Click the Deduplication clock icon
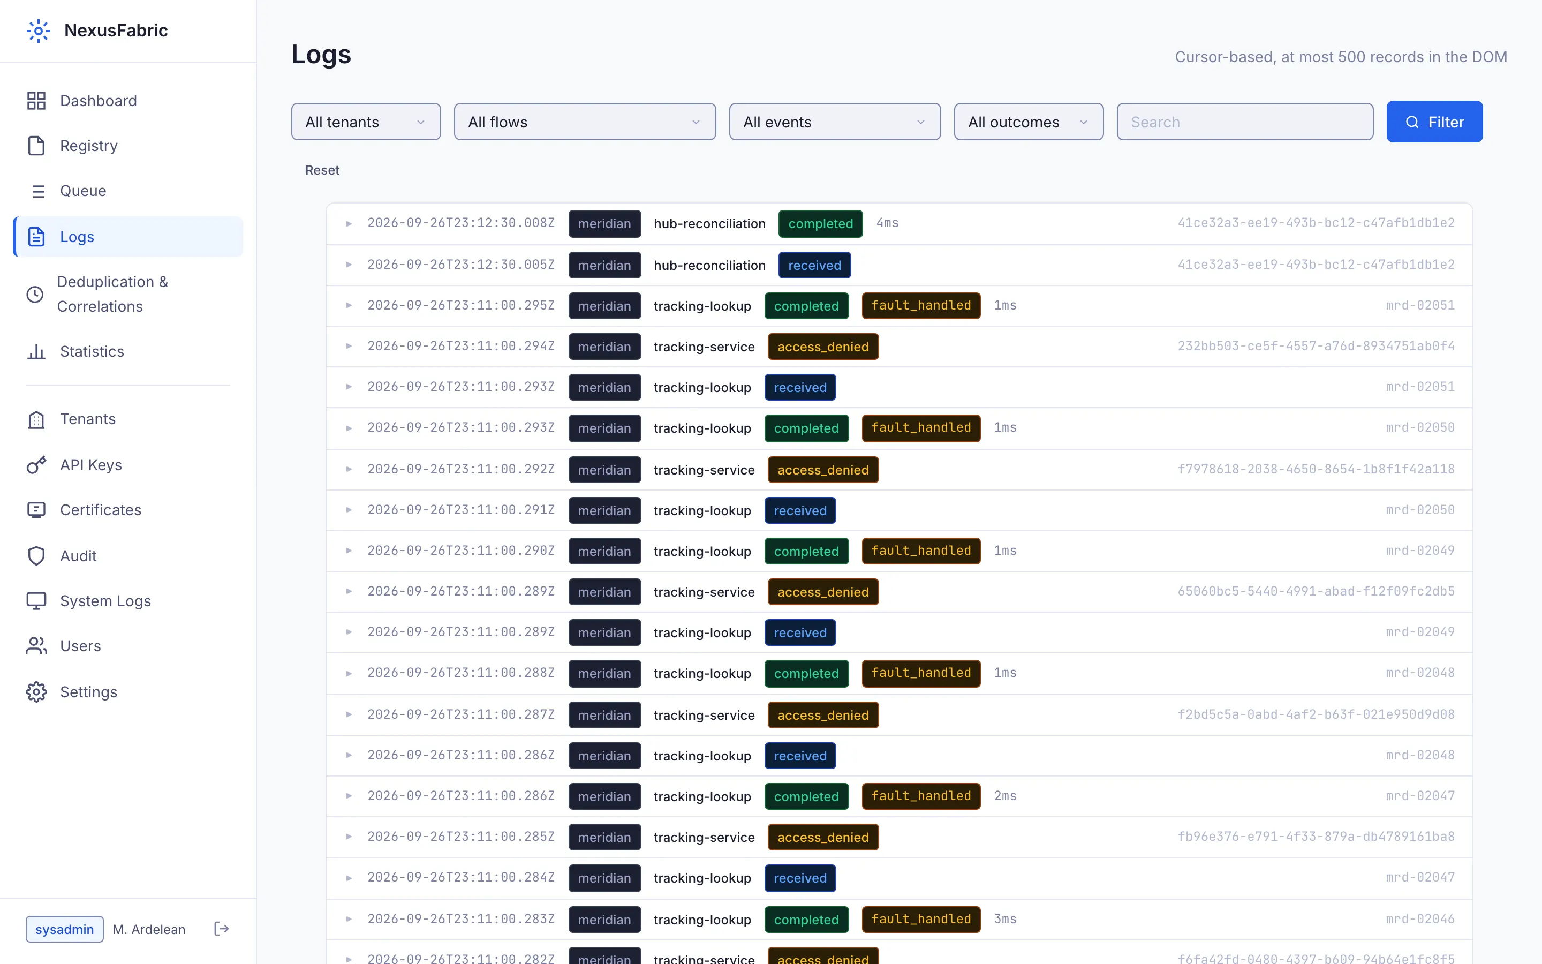 pos(35,294)
